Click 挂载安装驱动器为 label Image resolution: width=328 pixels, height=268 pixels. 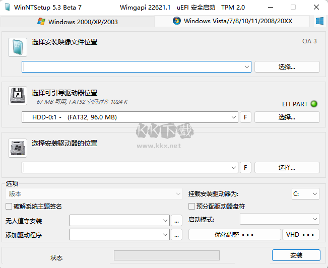(x=213, y=194)
